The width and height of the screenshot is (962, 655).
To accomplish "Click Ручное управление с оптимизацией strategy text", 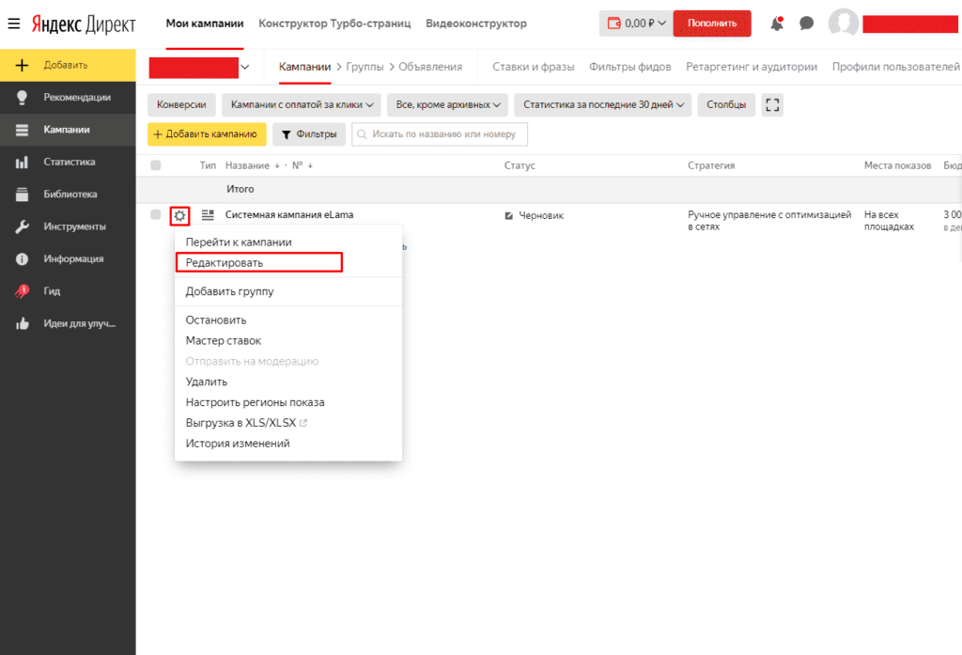I will pyautogui.click(x=769, y=221).
